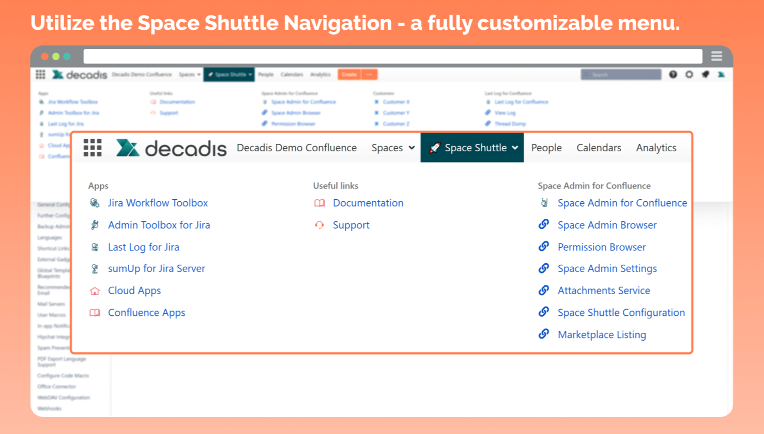Image resolution: width=764 pixels, height=434 pixels.
Task: Open the Last Log for Confluence link in the background
Action: pos(522,102)
